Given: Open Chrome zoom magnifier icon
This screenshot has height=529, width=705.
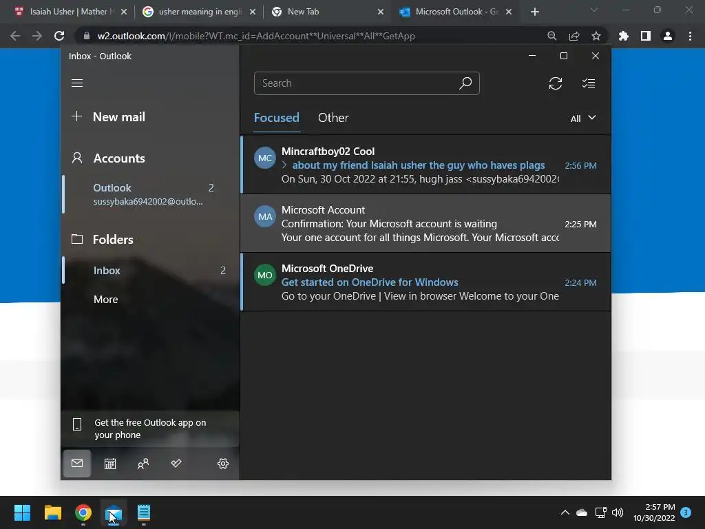Looking at the screenshot, I should coord(551,36).
